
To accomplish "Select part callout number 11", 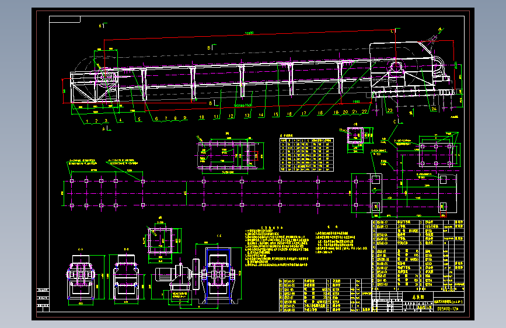I will pos(216,117).
